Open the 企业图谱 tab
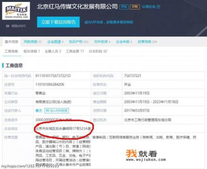Screen dimensions: 207x169 tap(55, 42)
